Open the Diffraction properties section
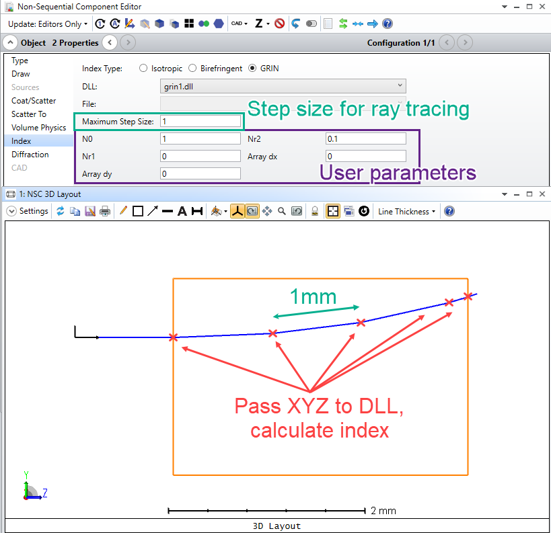The image size is (551, 533). 30,155
